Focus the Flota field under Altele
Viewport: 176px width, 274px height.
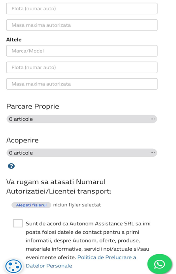point(82,68)
